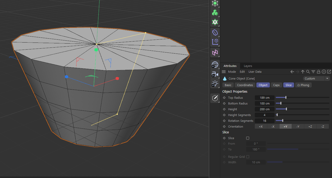Click the blue Cone Object icon

tap(225, 78)
